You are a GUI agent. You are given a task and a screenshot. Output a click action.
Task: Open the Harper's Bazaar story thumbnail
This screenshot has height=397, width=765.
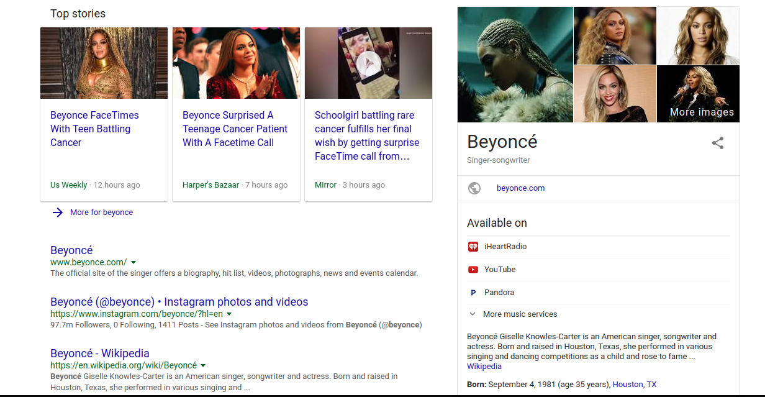click(x=236, y=63)
